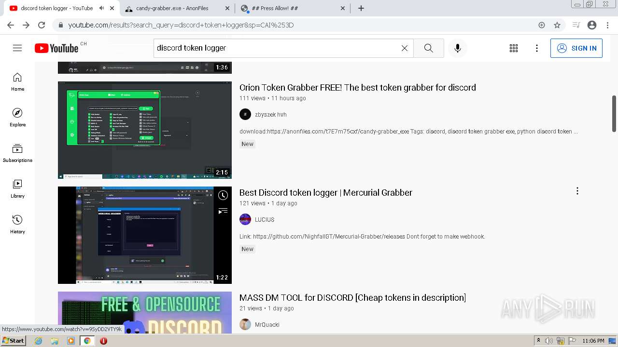Viewport: 618px width, 347px height.
Task: Open media player taskbar icon
Action: (70, 341)
